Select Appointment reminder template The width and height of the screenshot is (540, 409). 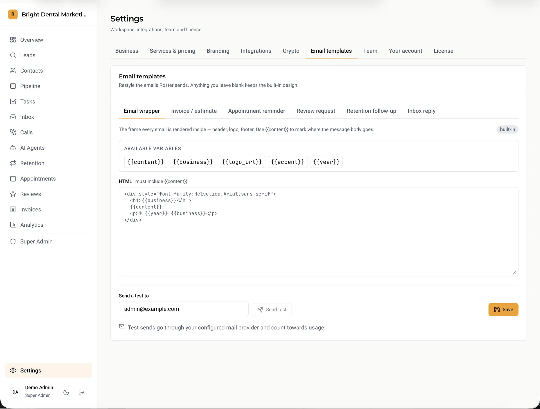click(x=256, y=111)
